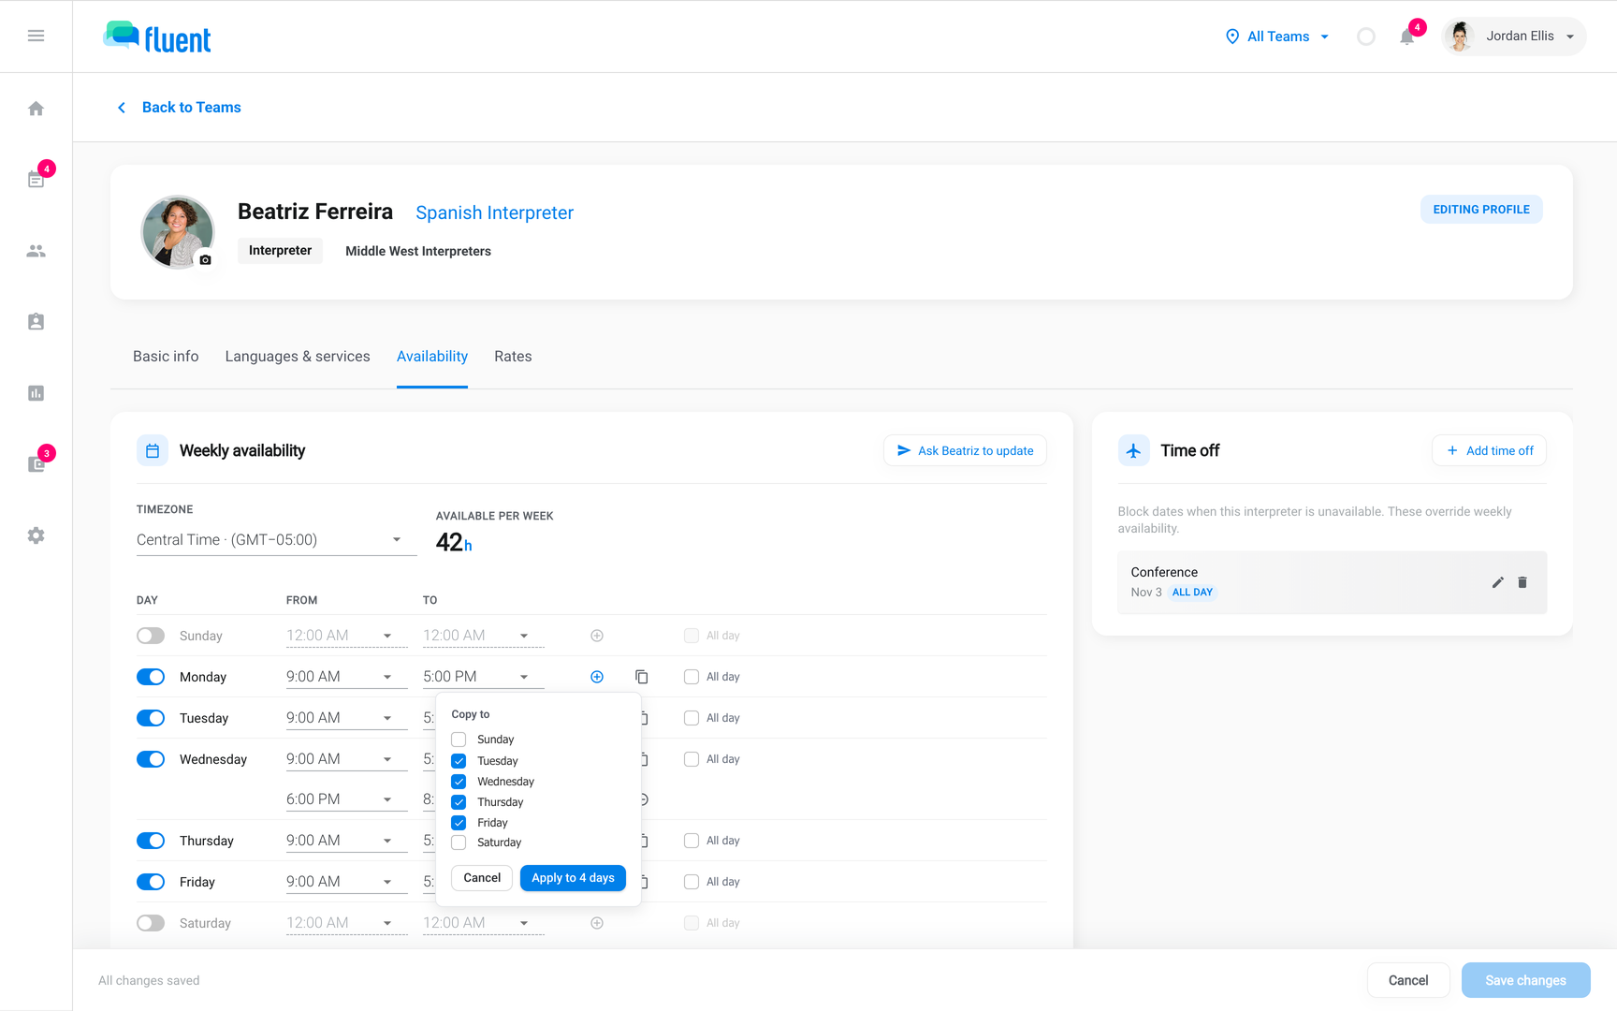Check Sunday in the Copy to list

click(459, 740)
